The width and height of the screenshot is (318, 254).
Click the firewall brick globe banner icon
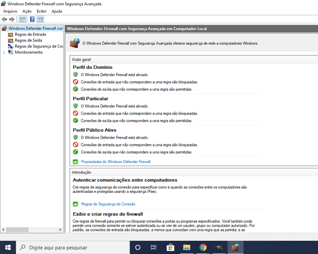coord(75,43)
